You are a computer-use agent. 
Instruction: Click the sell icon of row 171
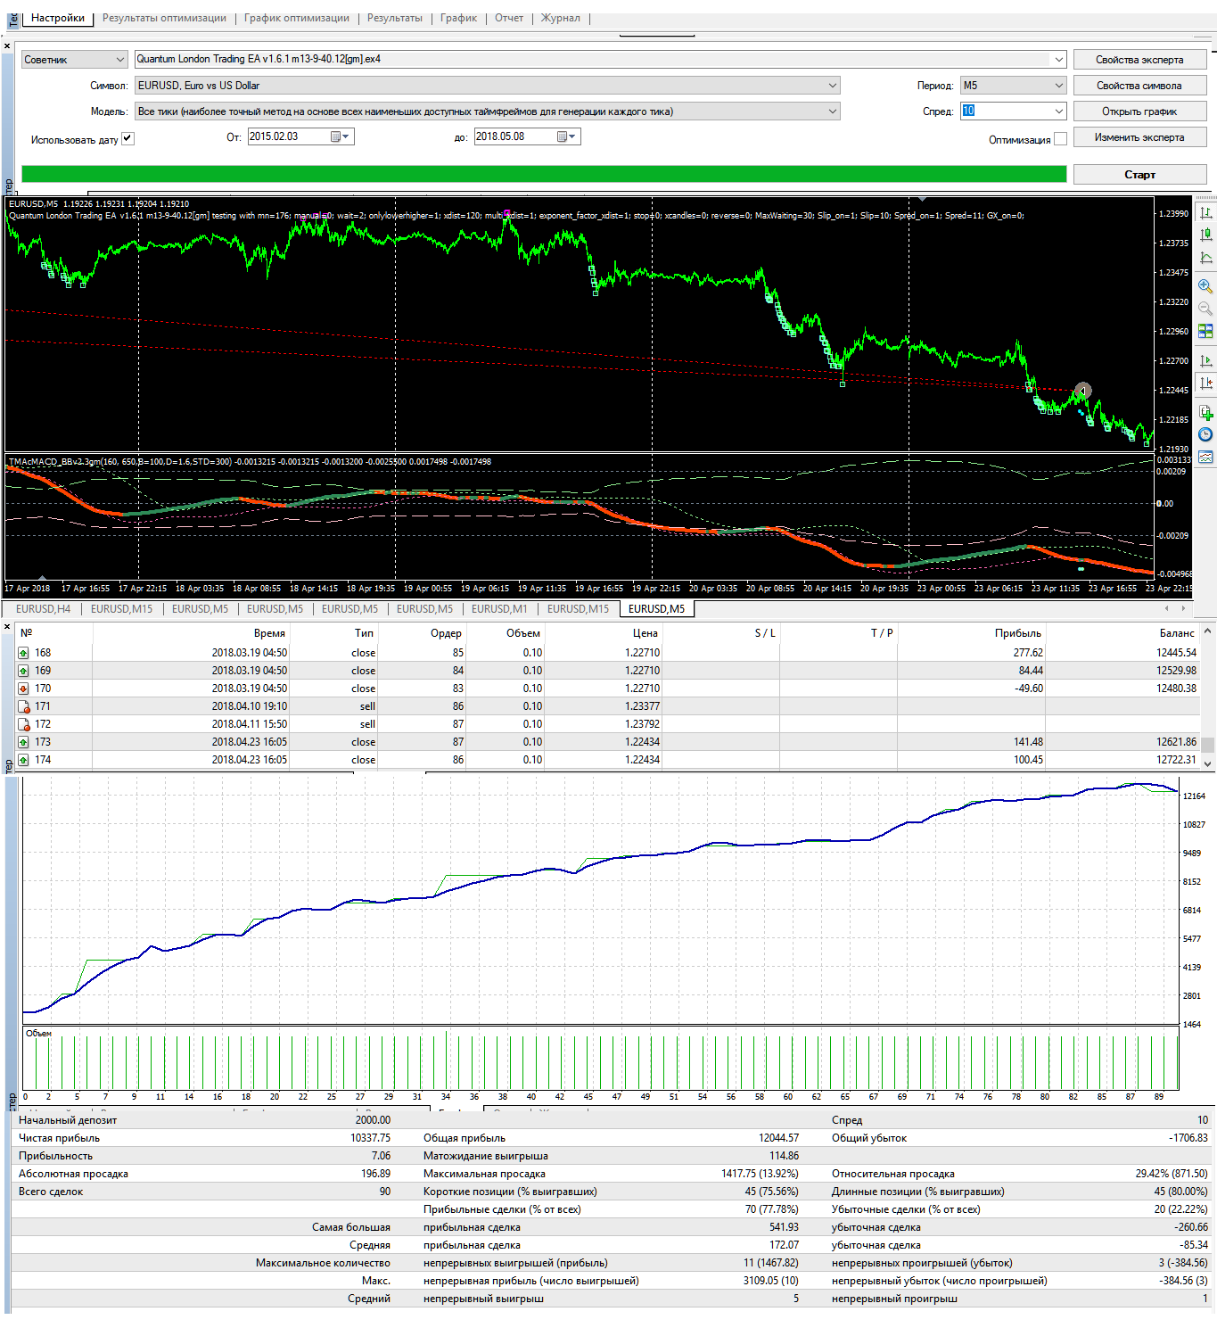[x=24, y=706]
